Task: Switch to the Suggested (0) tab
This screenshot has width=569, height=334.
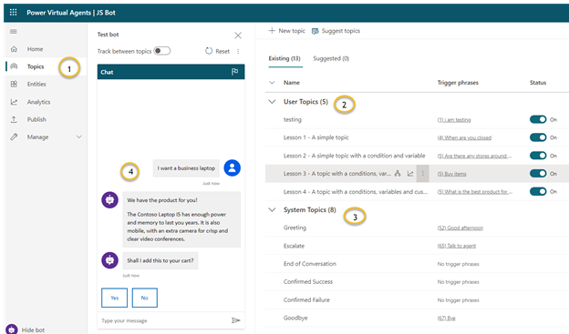Action: pyautogui.click(x=331, y=58)
